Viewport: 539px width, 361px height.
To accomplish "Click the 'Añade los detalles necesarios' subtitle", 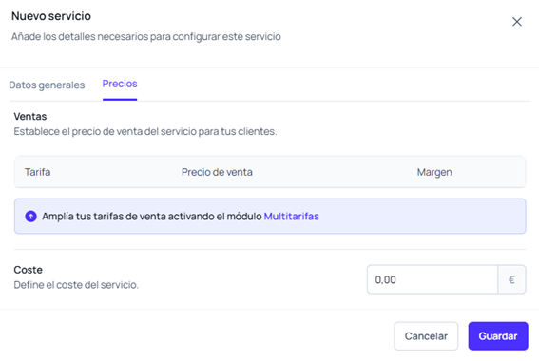I will [146, 36].
